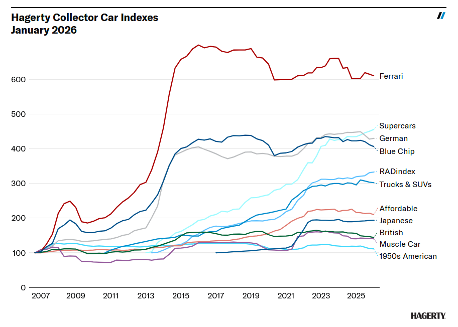458x327 pixels.
Task: Click the Muscle Car index label
Action: click(x=400, y=244)
